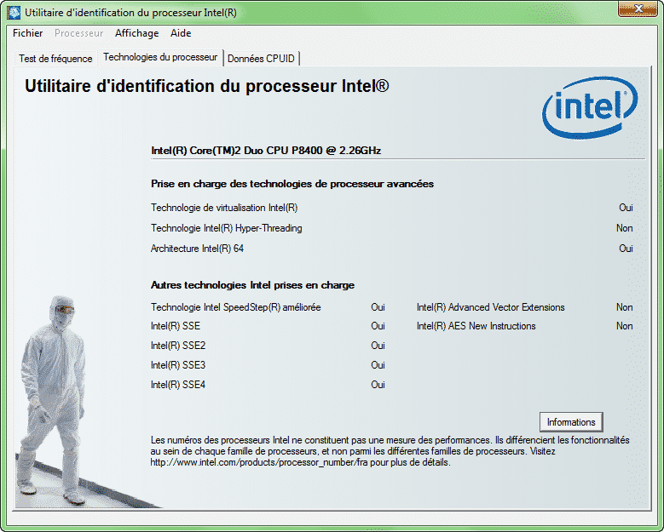Select the 'Intel(R) SSE2' label
The image size is (664, 532).
(178, 346)
